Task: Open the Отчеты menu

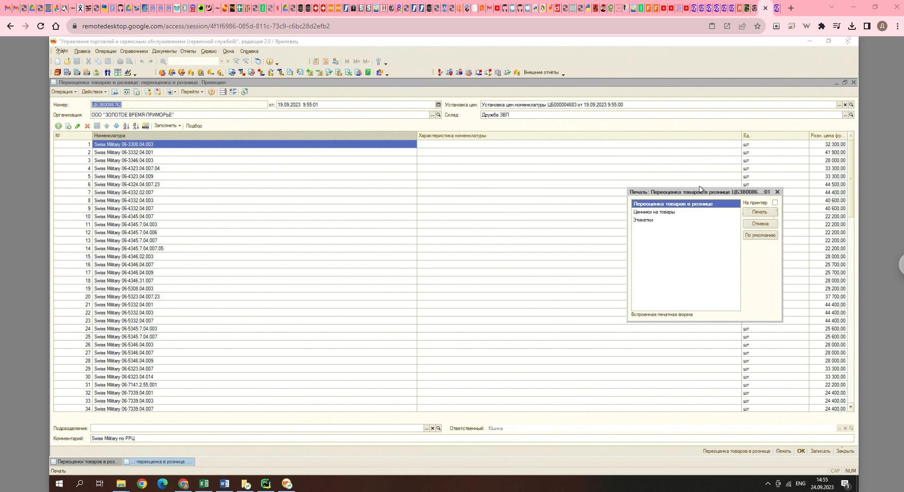Action: (188, 51)
